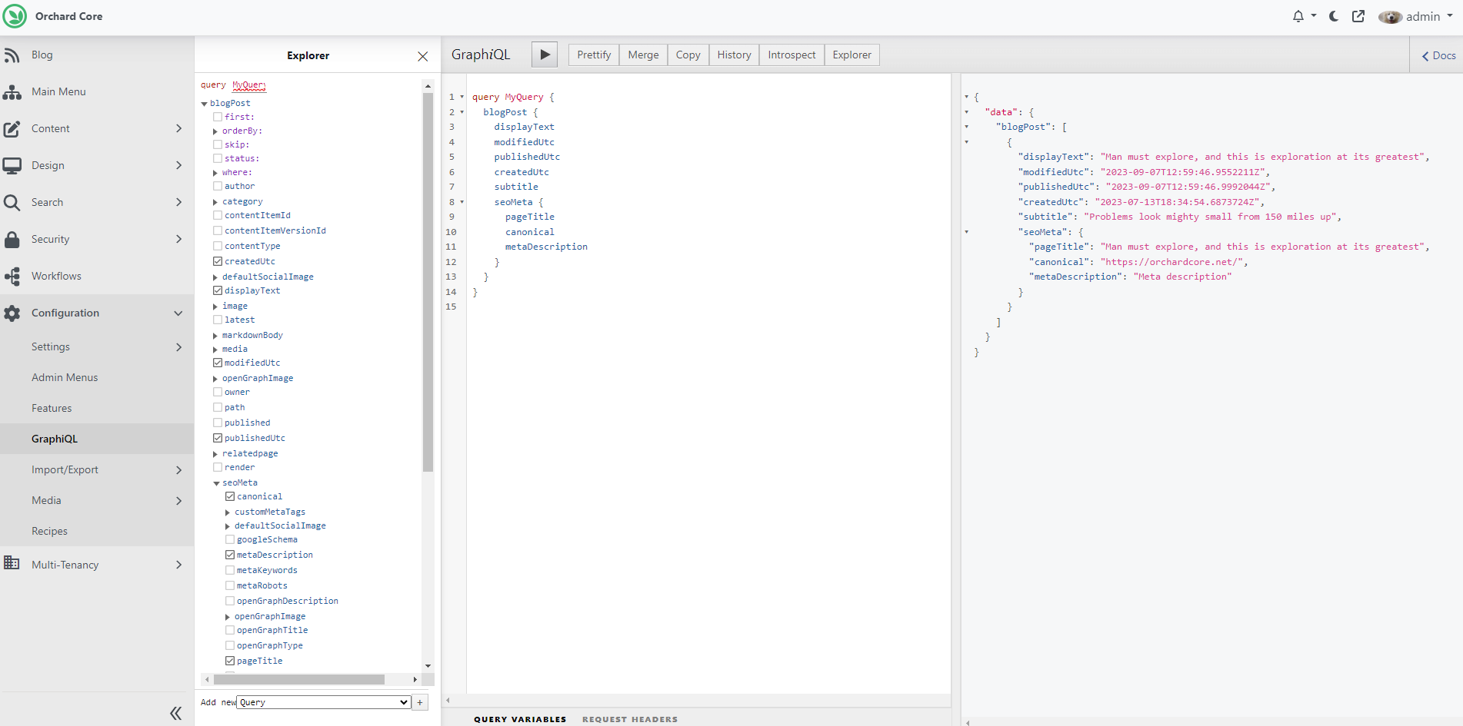The width and height of the screenshot is (1463, 726).
Task: Click the Search magnifier icon
Action: [12, 203]
